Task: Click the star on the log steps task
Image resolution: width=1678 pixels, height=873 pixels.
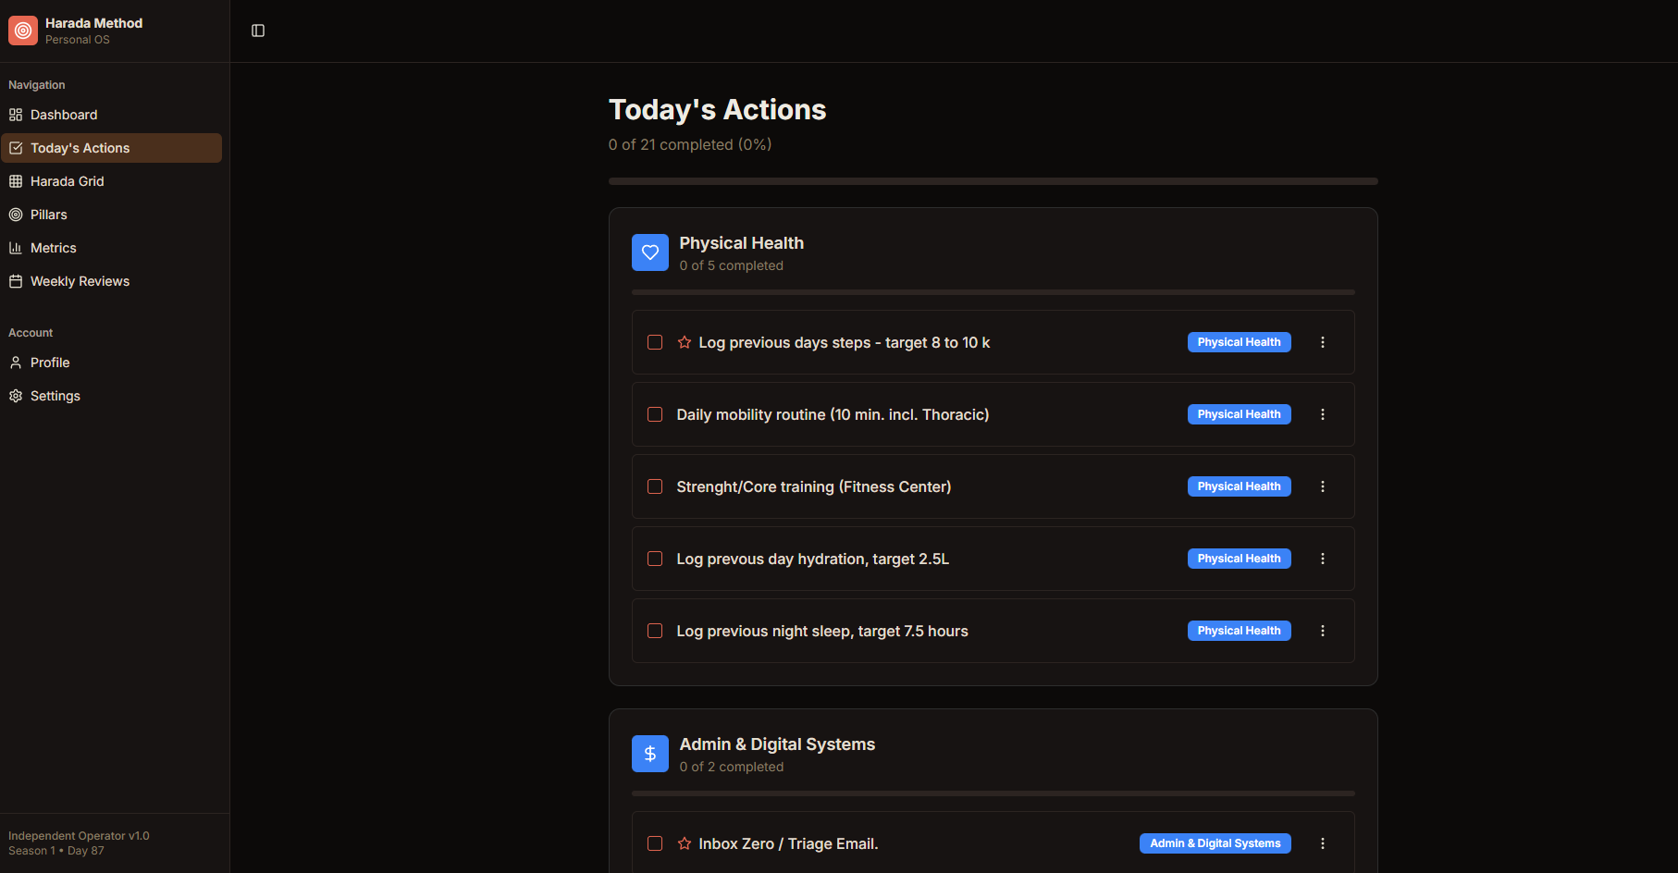Action: pos(685,342)
